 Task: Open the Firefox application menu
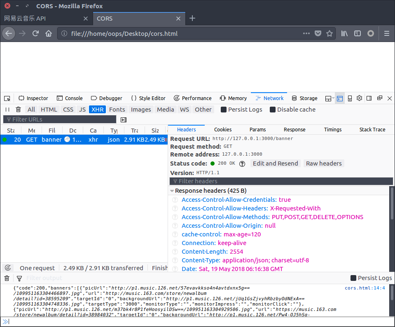click(386, 33)
